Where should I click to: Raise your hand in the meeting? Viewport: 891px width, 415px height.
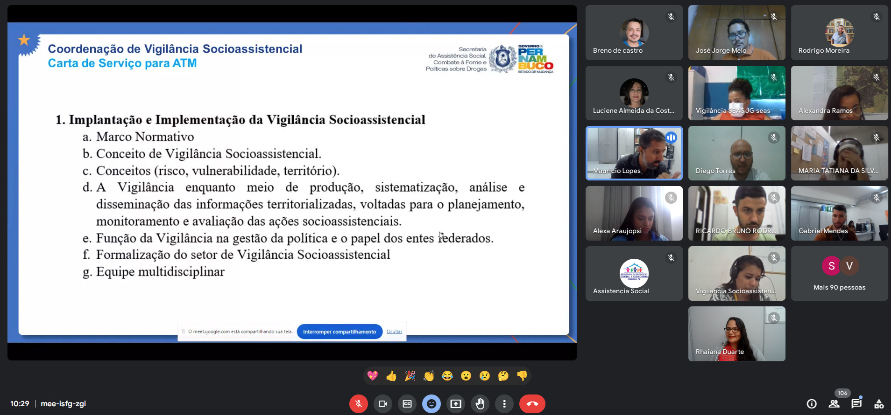pos(480,404)
